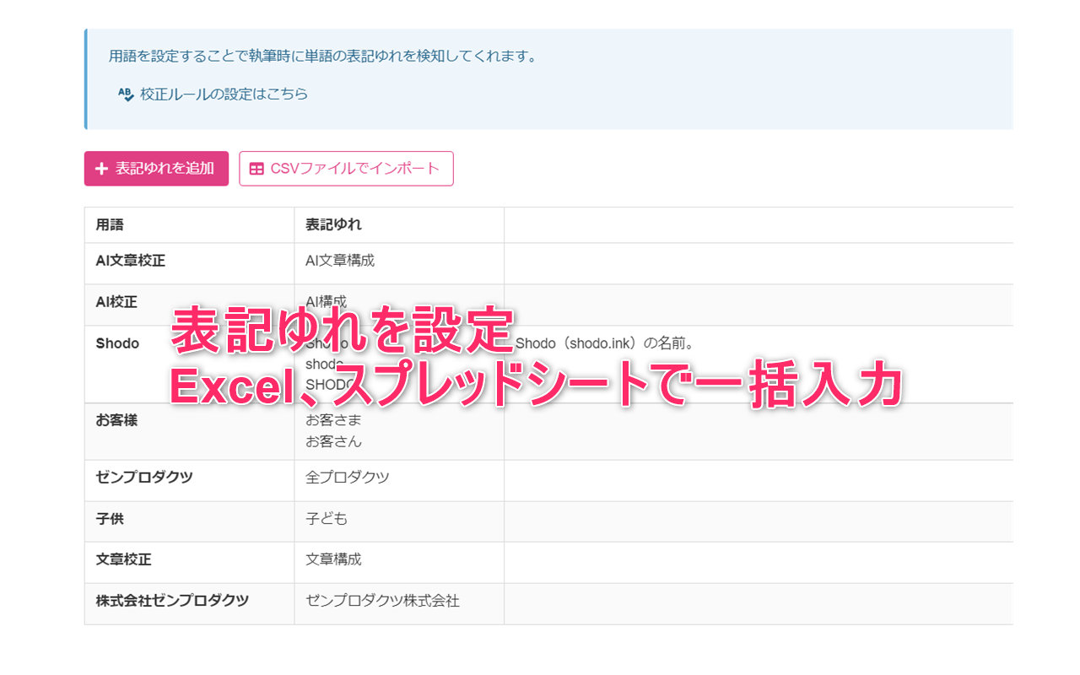Select the 用語 column header

point(189,224)
